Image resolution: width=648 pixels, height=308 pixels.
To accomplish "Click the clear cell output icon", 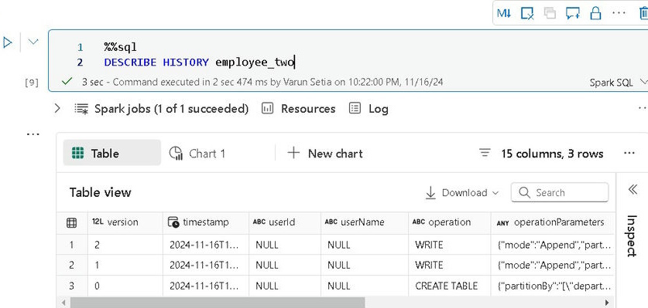I will click(x=527, y=13).
